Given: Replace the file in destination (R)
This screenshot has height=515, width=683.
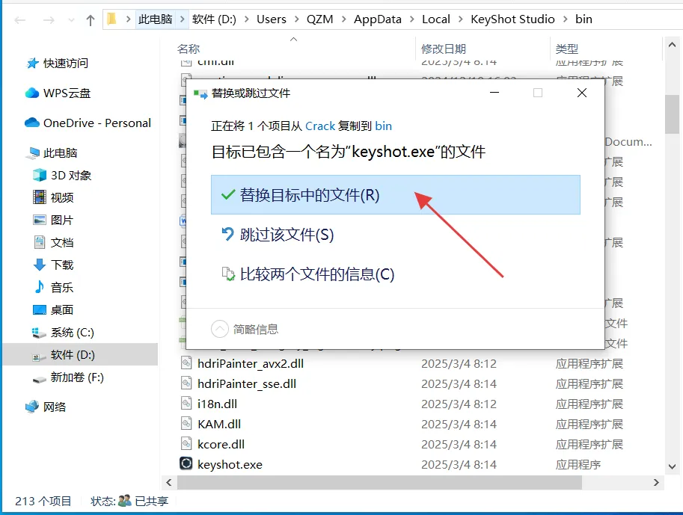Looking at the screenshot, I should (396, 194).
